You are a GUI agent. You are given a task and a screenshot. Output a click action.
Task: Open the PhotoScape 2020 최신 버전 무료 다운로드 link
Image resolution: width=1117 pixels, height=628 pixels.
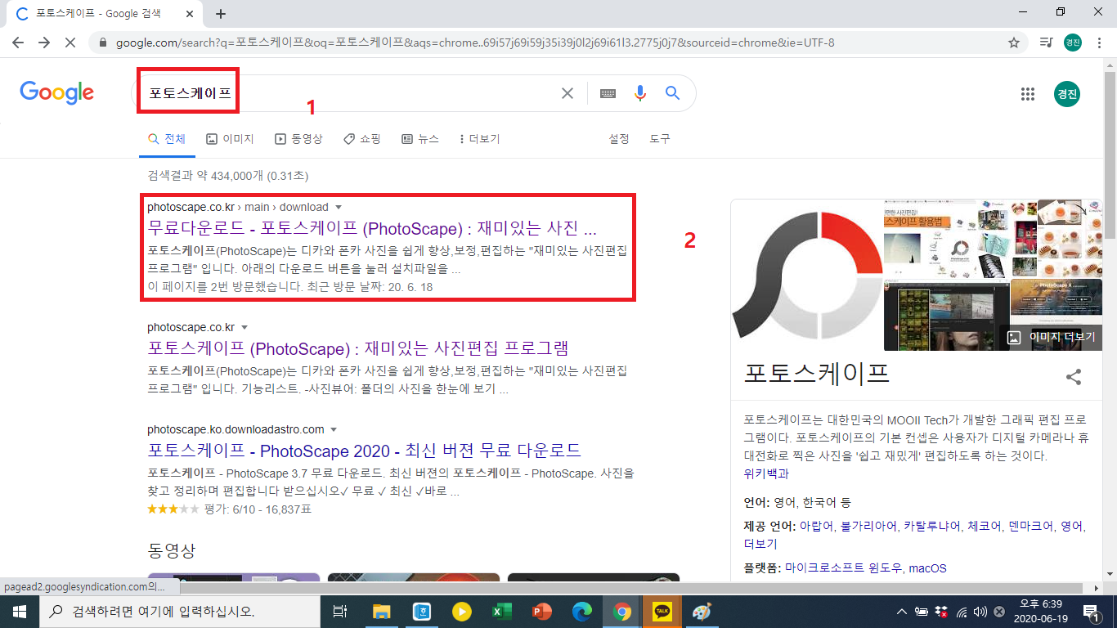point(364,450)
